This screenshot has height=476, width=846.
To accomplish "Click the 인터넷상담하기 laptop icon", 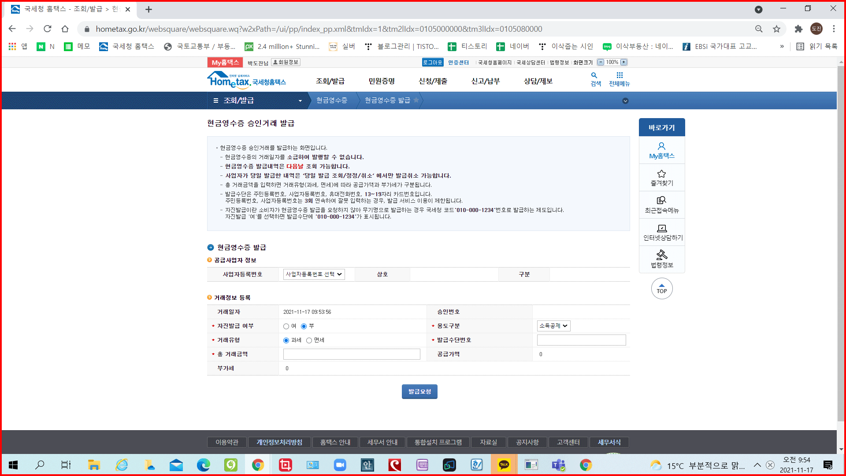I will click(x=661, y=228).
